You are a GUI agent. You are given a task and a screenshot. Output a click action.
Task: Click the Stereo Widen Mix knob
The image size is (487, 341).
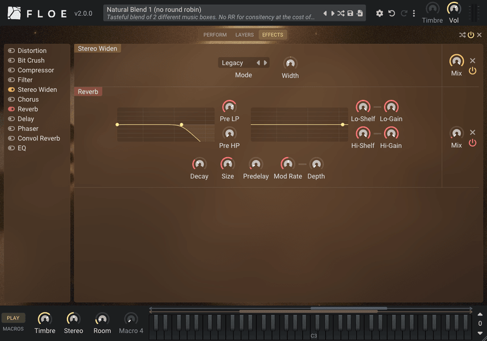click(457, 61)
